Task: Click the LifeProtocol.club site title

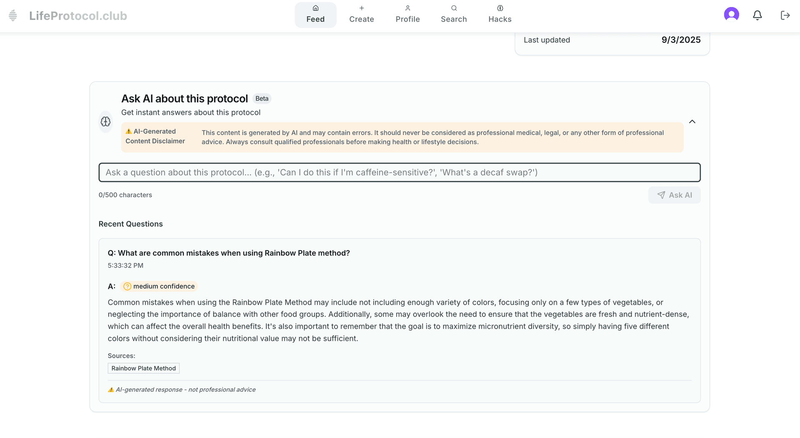Action: (x=78, y=16)
